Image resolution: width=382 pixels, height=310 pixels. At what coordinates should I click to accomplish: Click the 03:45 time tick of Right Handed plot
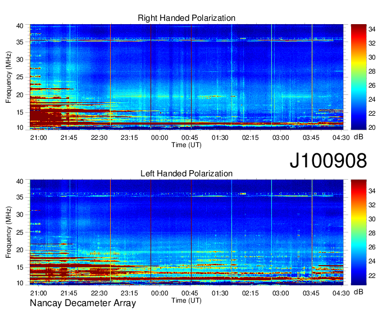click(x=311, y=138)
